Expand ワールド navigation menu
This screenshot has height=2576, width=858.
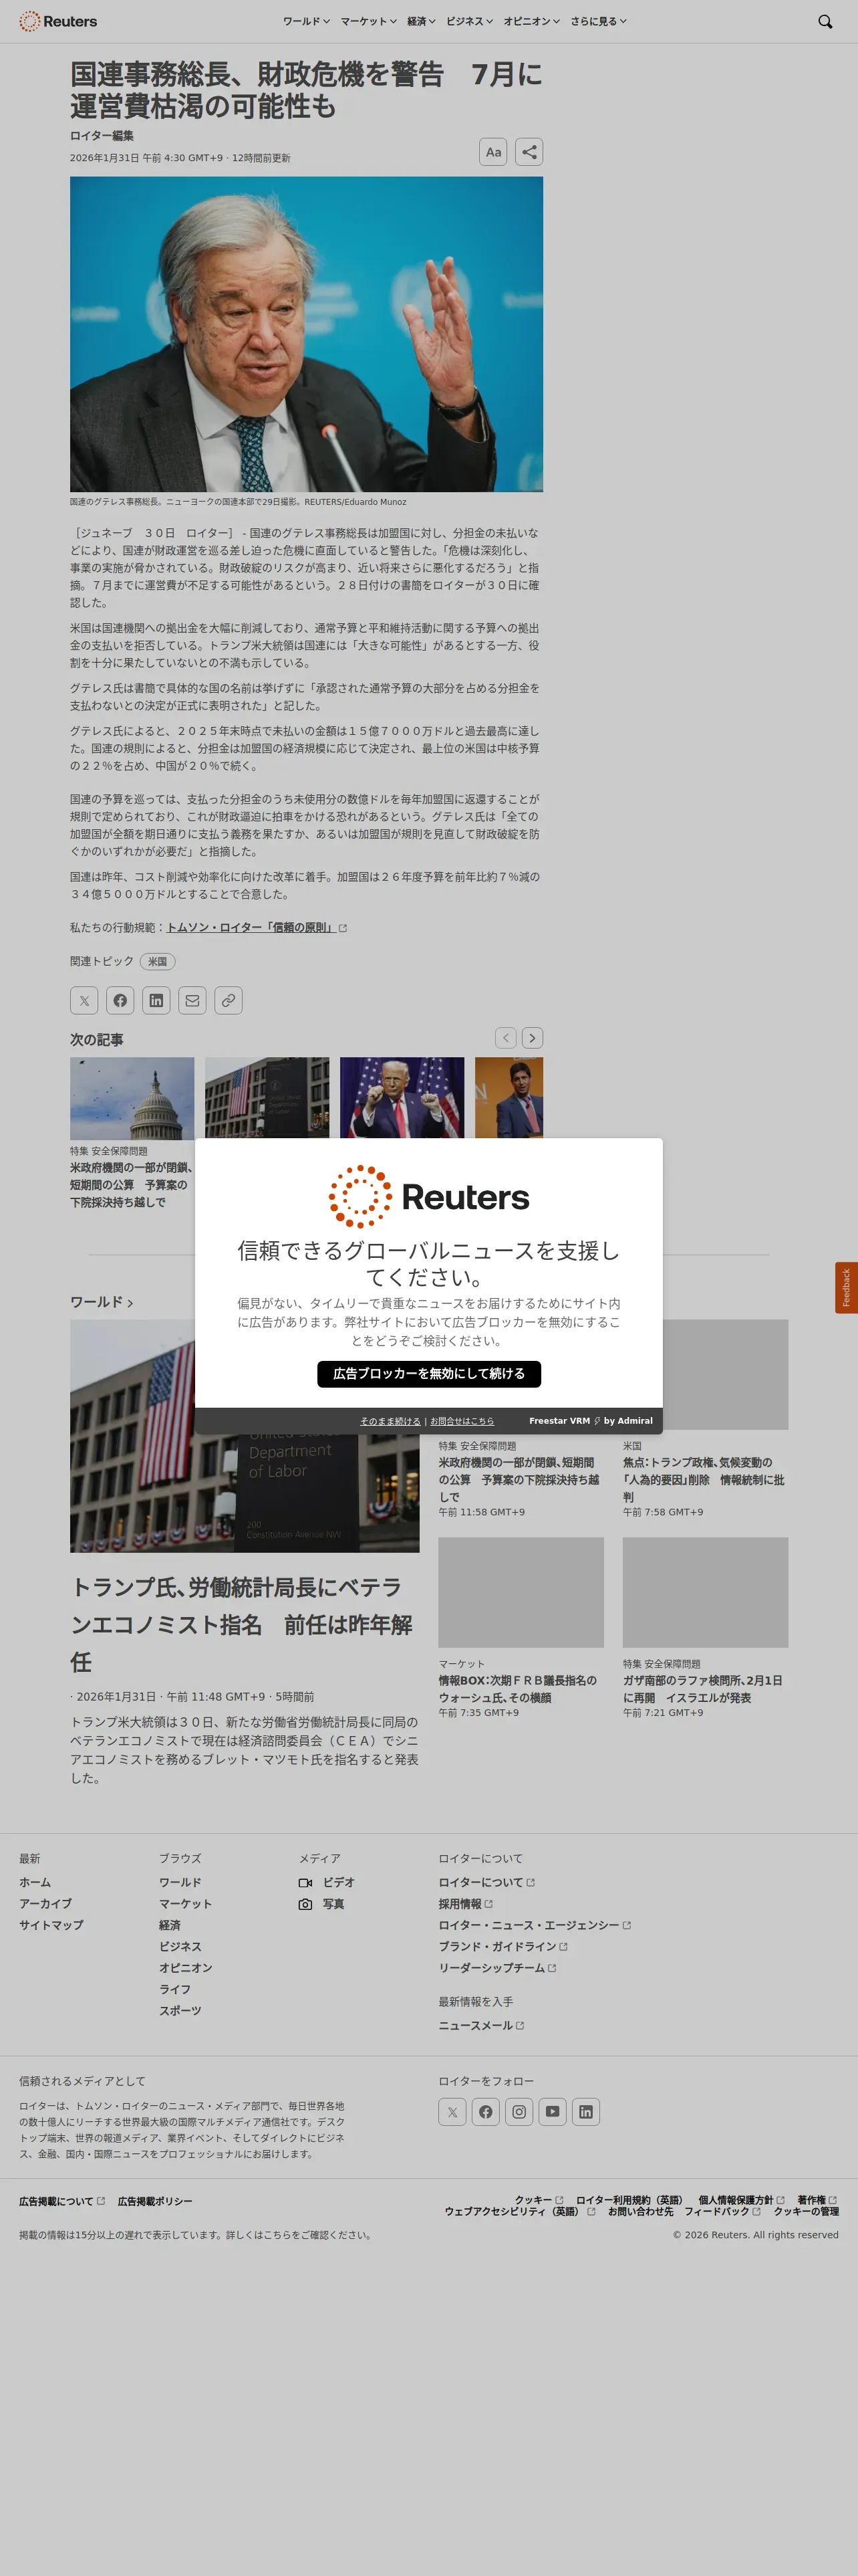(305, 21)
